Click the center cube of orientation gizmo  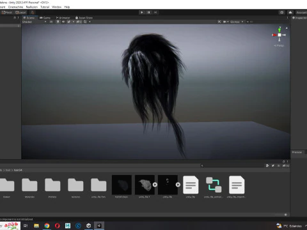pyautogui.click(x=279, y=35)
